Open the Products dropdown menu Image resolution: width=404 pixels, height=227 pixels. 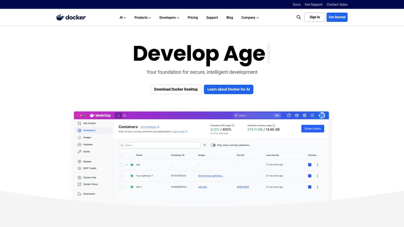tap(143, 17)
